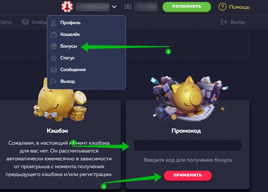Choose Бонусы in the dropdown menu
The width and height of the screenshot is (268, 192).
coord(69,46)
